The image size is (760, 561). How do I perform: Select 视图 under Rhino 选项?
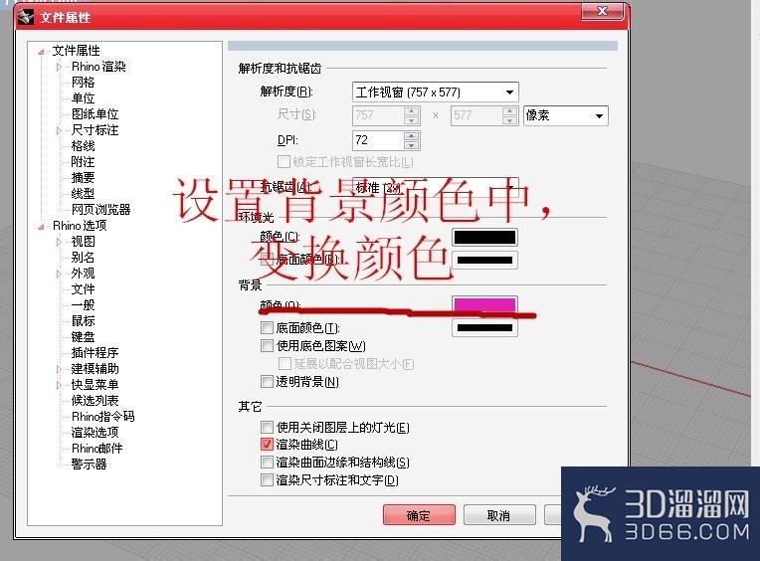83,242
